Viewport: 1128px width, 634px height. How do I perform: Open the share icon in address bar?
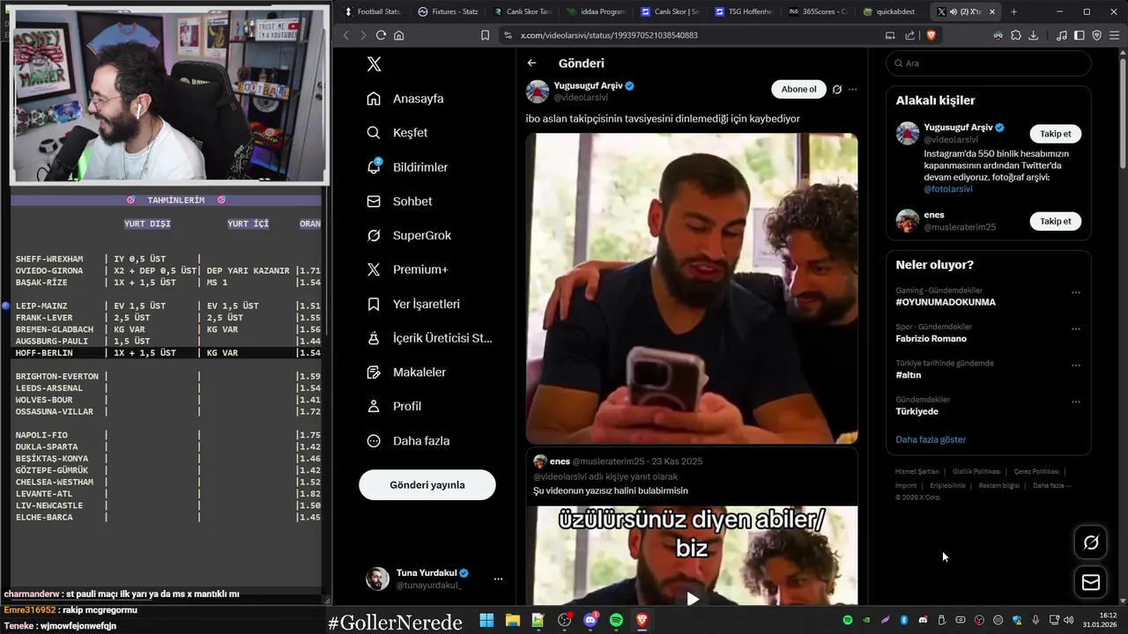tap(909, 35)
